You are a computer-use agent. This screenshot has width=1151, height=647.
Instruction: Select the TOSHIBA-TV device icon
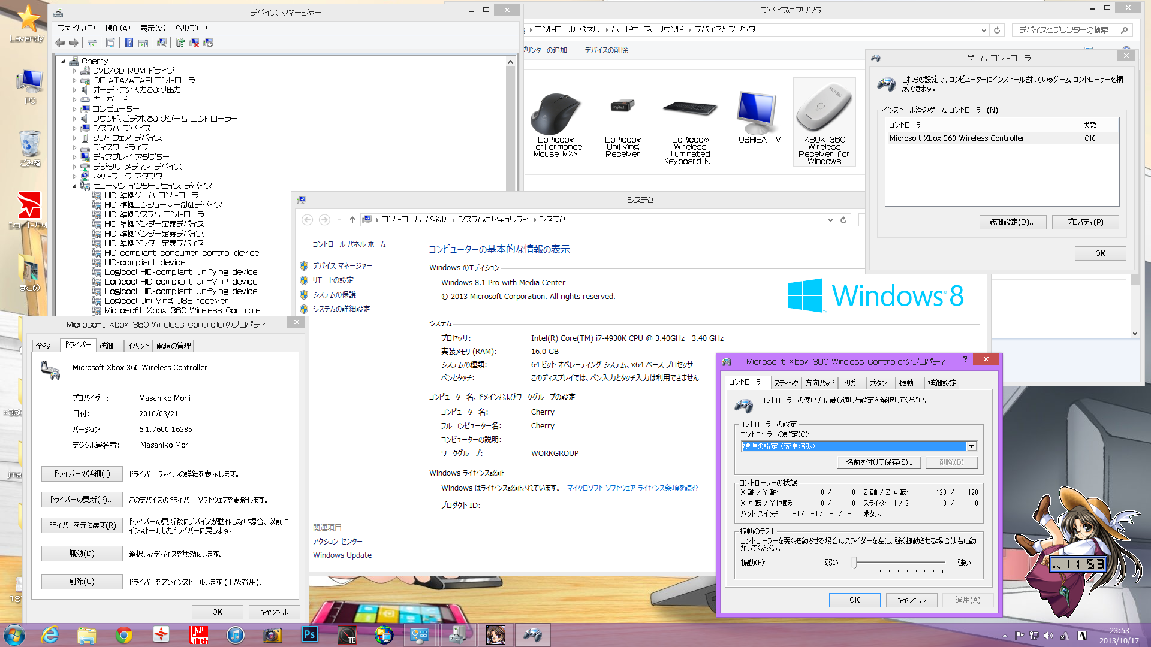tap(757, 117)
